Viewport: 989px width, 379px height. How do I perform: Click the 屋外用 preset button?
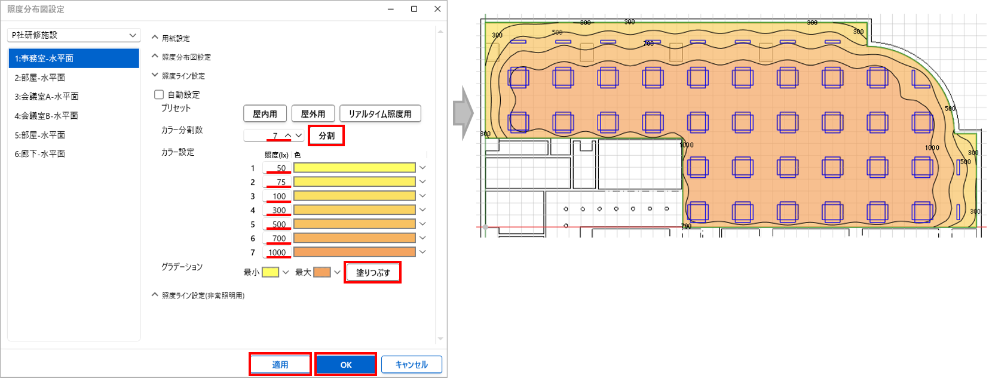(313, 114)
